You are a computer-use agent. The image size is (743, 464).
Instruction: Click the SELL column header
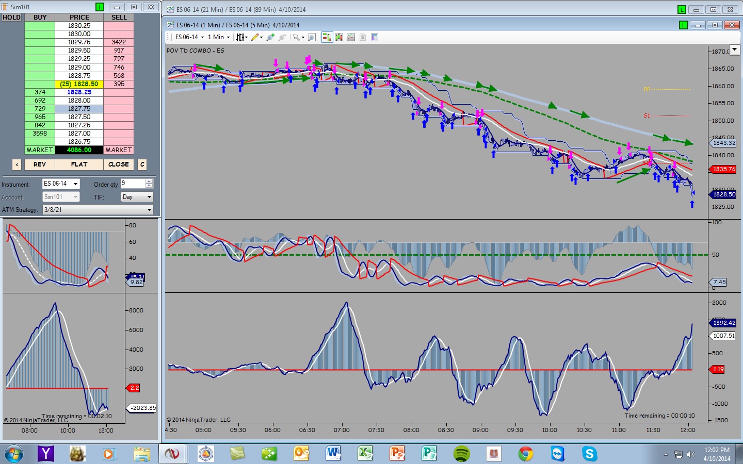coord(119,18)
